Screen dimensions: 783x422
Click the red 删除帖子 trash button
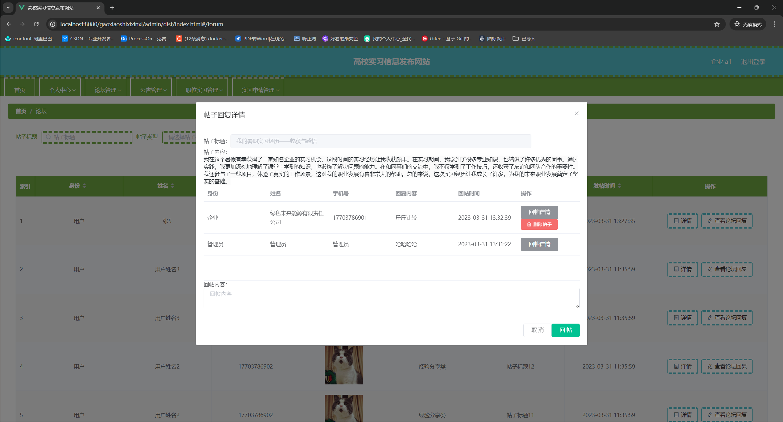pyautogui.click(x=539, y=225)
